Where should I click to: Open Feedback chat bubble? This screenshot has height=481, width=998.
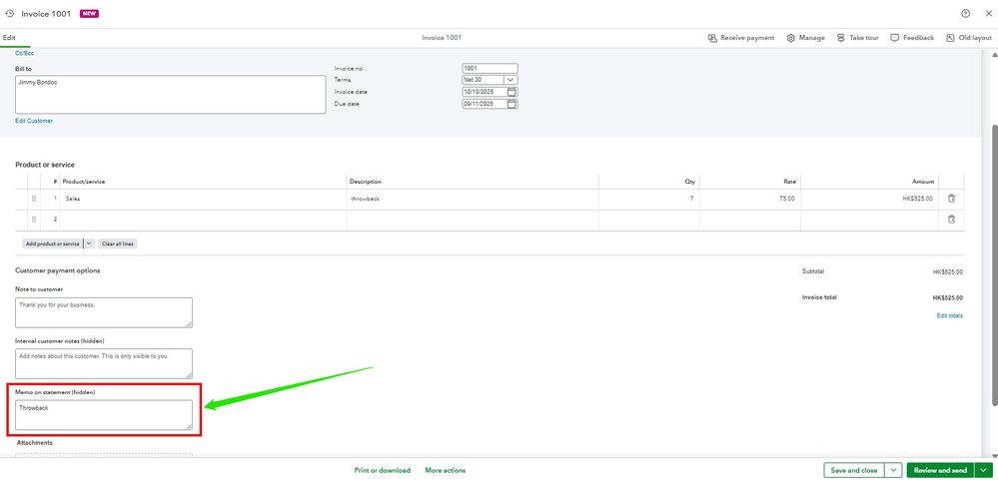894,38
